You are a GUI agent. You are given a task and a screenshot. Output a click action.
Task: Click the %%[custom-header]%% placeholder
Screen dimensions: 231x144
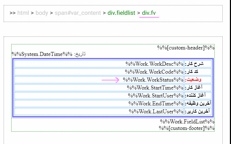pyautogui.click(x=186, y=48)
